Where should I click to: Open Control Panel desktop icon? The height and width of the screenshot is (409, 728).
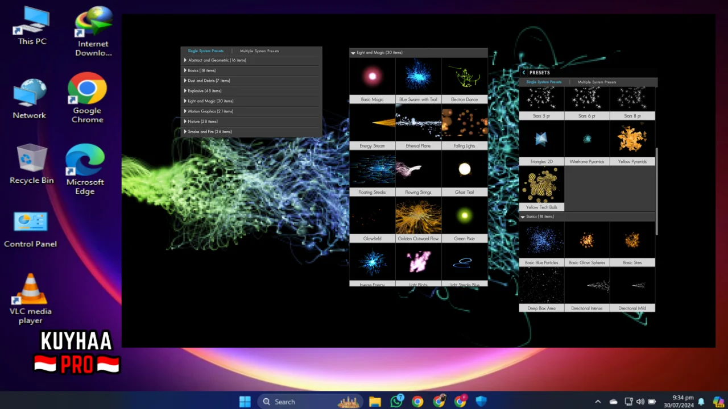coord(31,230)
